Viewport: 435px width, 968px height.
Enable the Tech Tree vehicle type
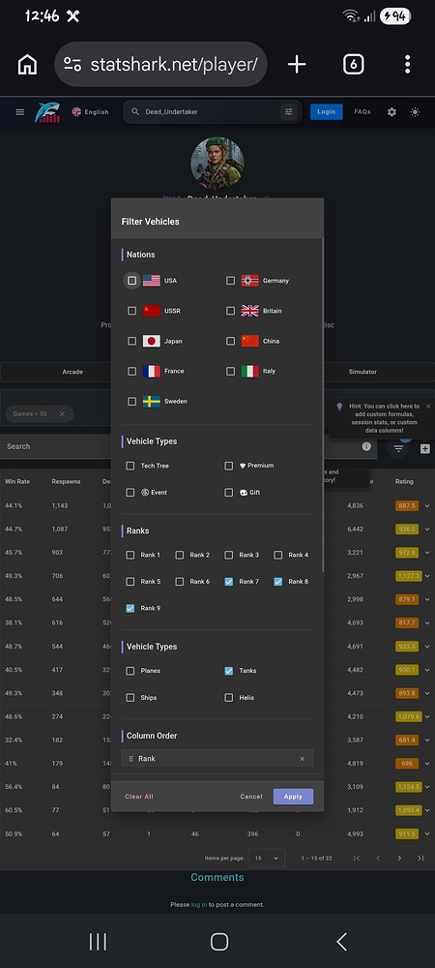click(130, 466)
